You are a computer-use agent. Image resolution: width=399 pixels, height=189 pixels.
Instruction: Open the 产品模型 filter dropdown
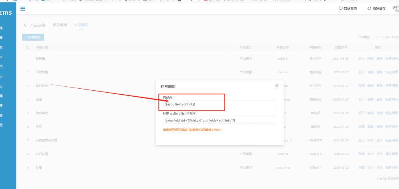[x=368, y=37]
